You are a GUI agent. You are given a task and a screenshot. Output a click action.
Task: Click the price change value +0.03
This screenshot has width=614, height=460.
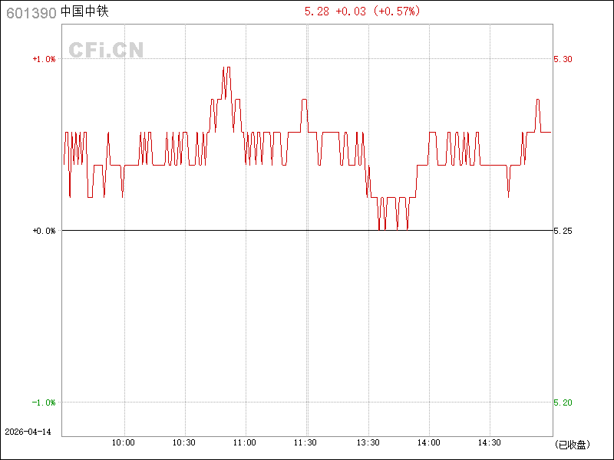tap(351, 11)
